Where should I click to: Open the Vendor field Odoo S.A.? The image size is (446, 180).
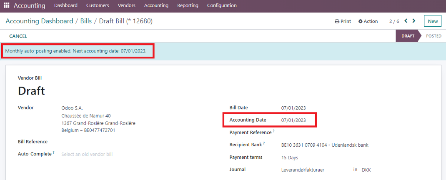72,108
